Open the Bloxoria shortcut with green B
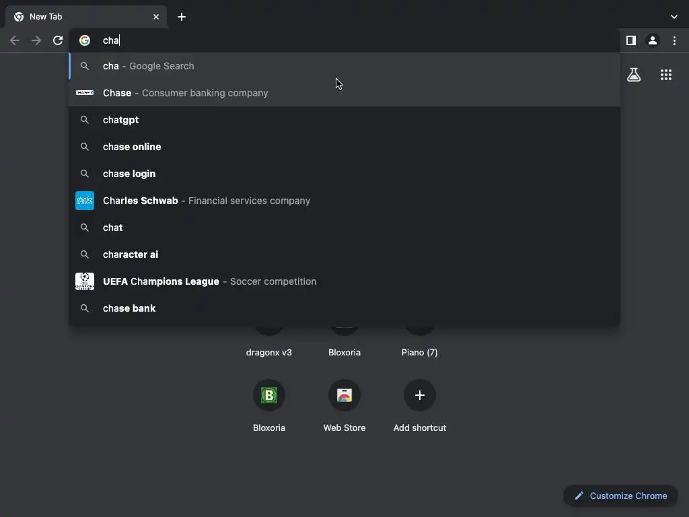The width and height of the screenshot is (689, 517). pyautogui.click(x=269, y=395)
